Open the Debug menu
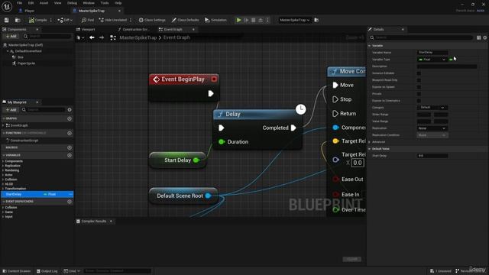 (72, 3)
